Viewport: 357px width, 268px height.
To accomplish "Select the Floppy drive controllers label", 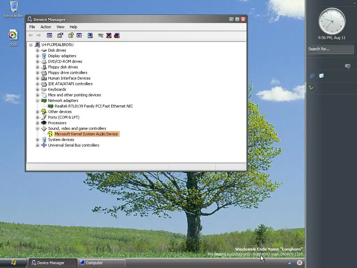I will (68, 73).
